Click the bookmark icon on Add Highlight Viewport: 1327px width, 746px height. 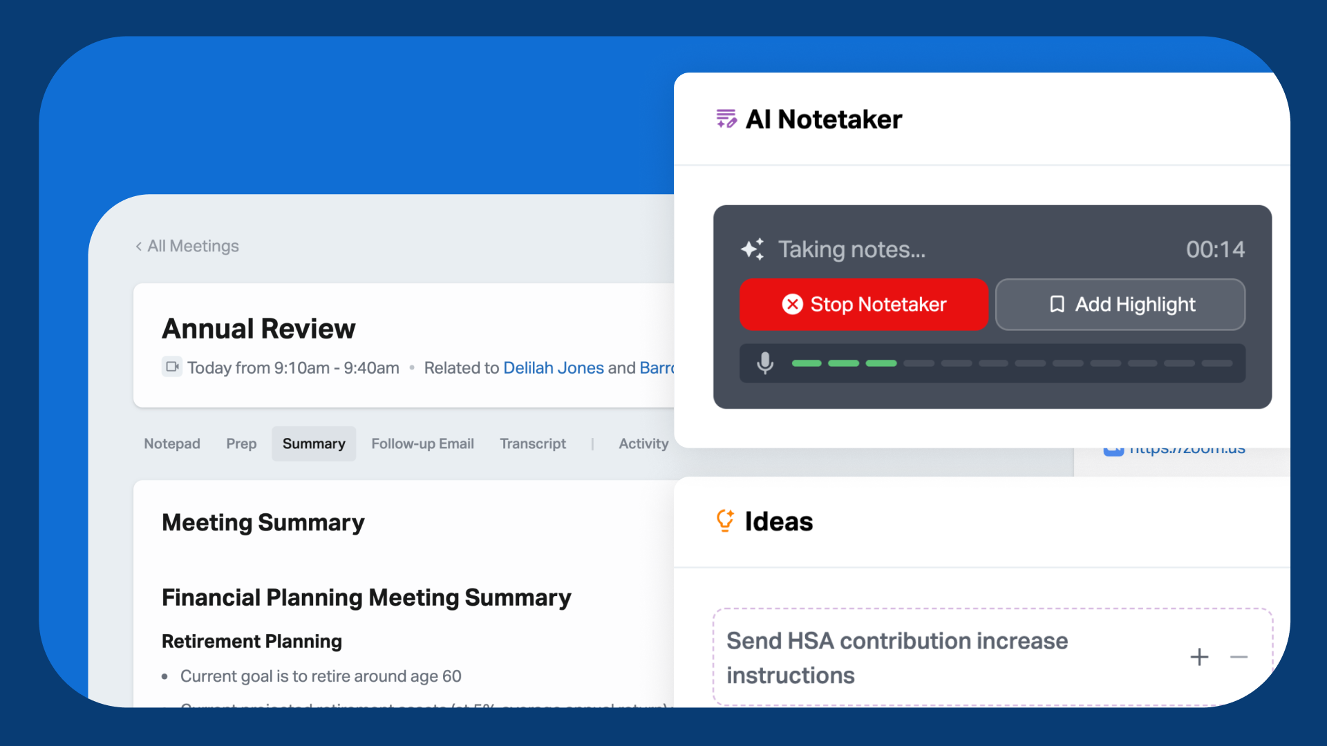1057,305
